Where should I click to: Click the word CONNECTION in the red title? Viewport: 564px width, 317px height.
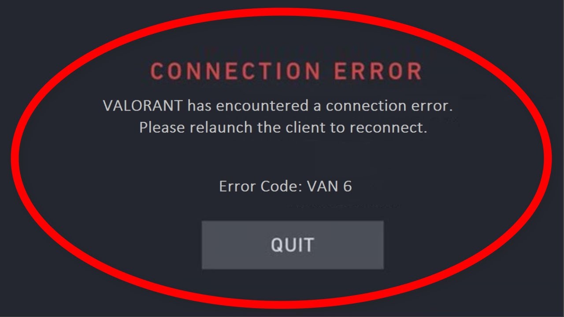pos(235,71)
